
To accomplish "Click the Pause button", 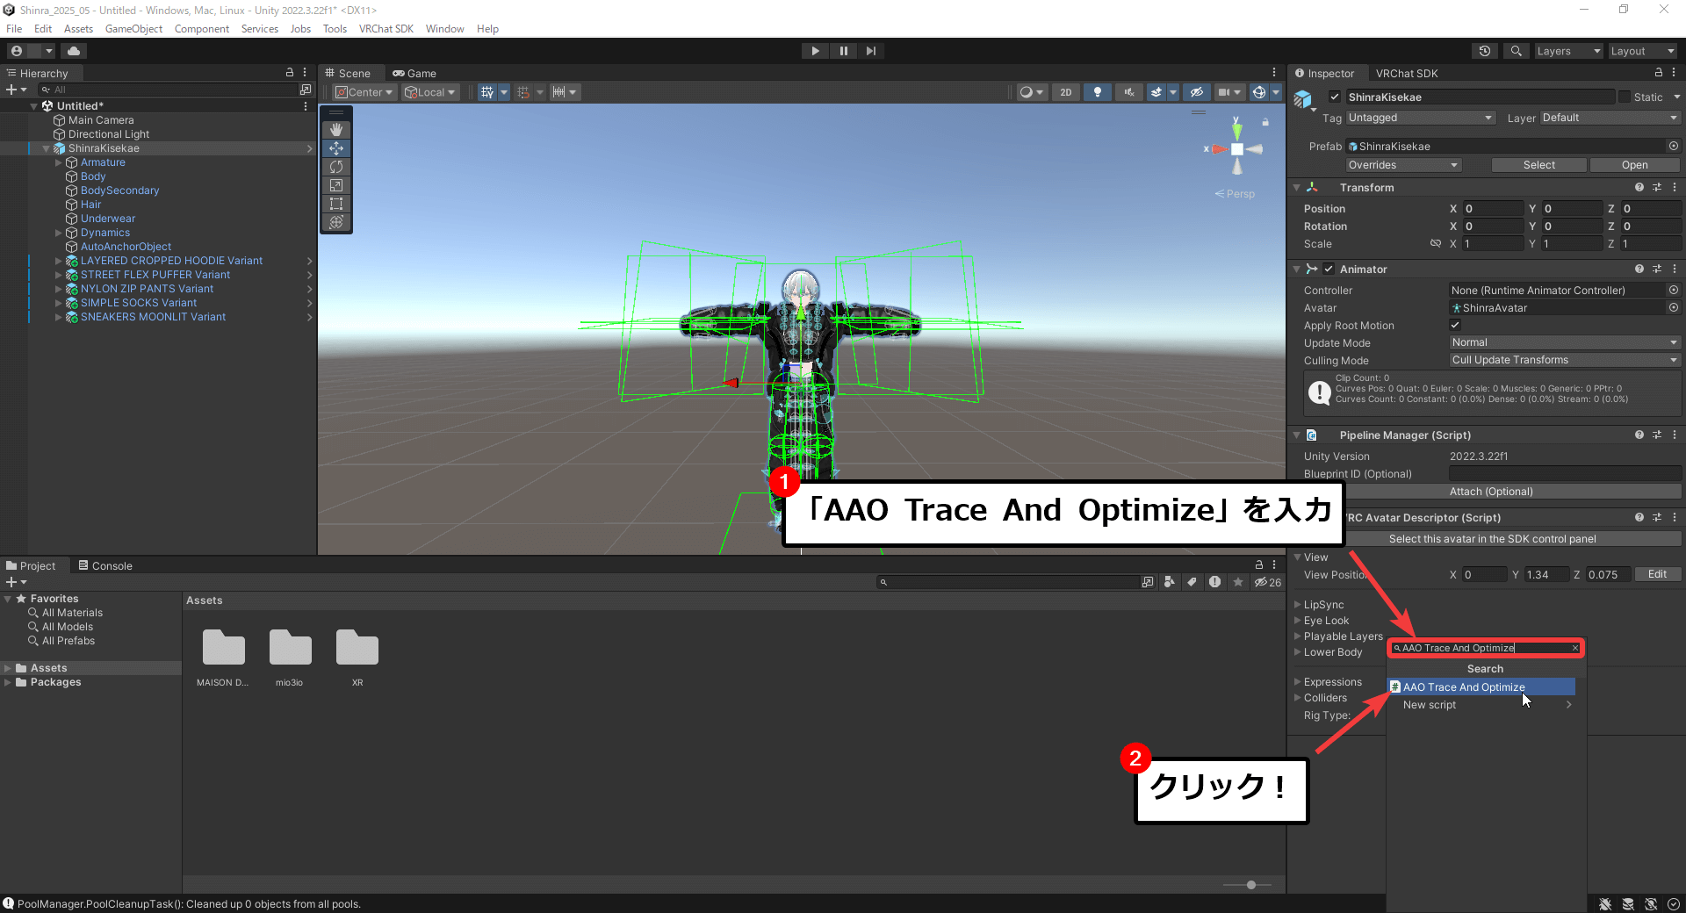I will coord(843,51).
